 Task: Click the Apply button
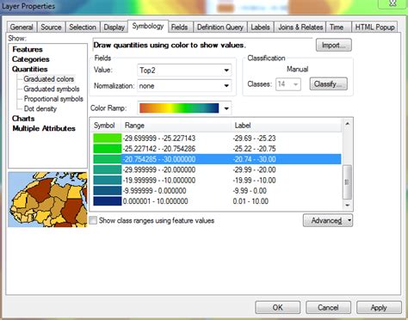click(379, 308)
